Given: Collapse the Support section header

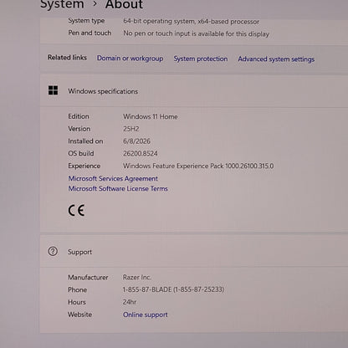Looking at the screenshot, I should click(194, 251).
